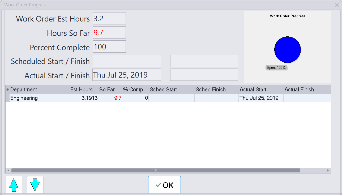This screenshot has height=195, width=342.
Task: Click the scrollbar right arrow
Action: (x=328, y=170)
